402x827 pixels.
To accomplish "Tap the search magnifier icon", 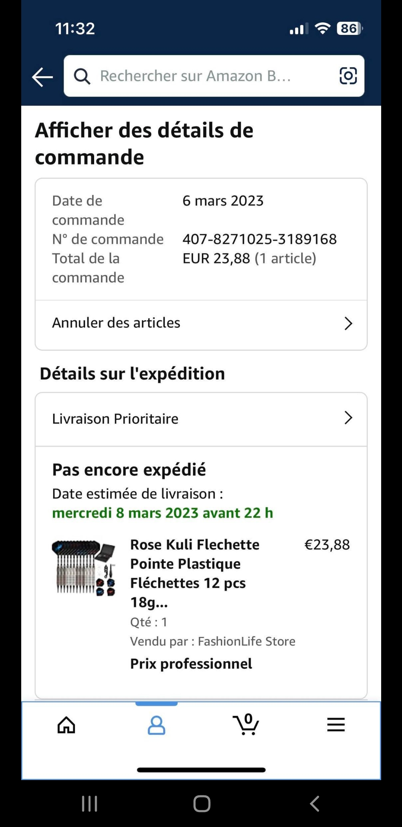I will [x=82, y=76].
